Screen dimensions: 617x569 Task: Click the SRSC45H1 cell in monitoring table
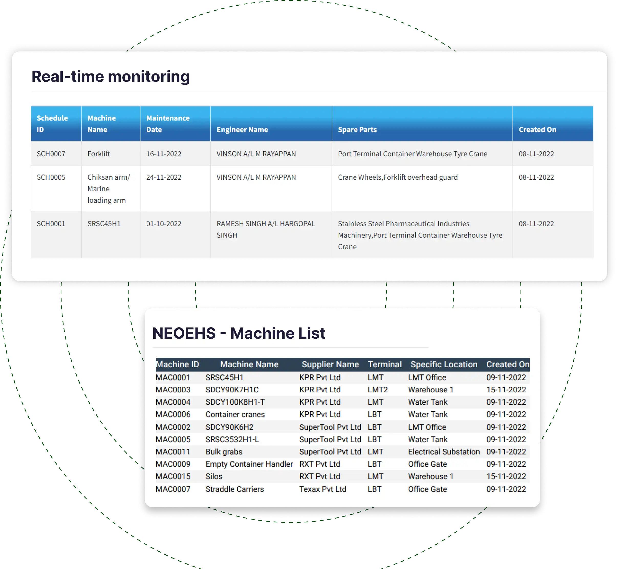pyautogui.click(x=111, y=235)
